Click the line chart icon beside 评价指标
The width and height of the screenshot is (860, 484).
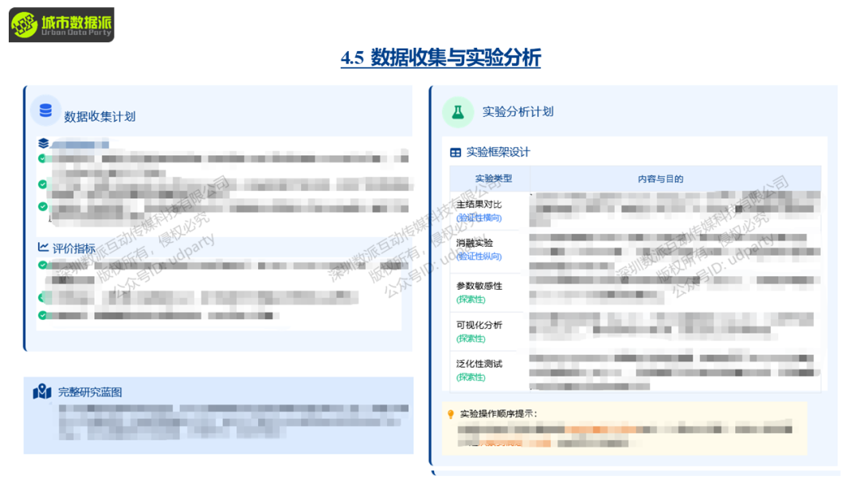(43, 248)
